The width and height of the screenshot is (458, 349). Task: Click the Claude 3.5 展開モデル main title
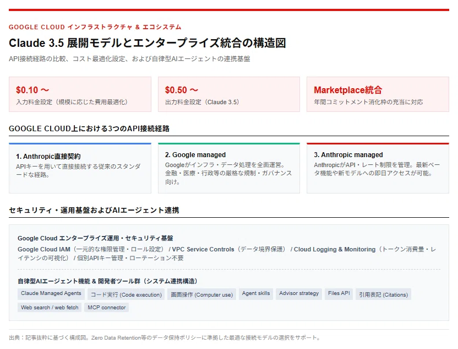click(147, 43)
